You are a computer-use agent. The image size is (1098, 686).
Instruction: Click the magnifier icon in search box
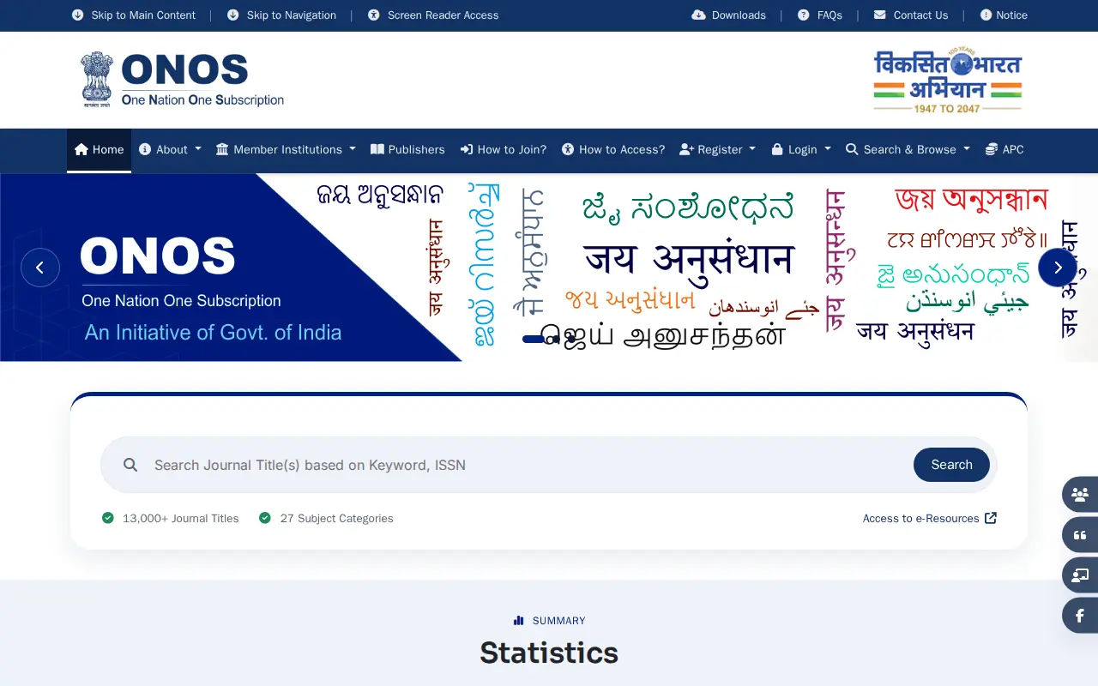pos(130,465)
